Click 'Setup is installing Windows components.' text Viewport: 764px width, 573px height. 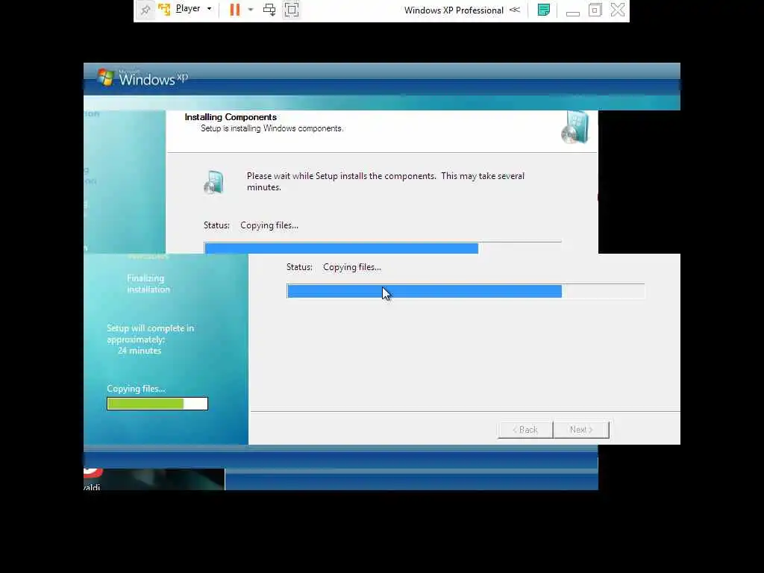[x=272, y=128]
